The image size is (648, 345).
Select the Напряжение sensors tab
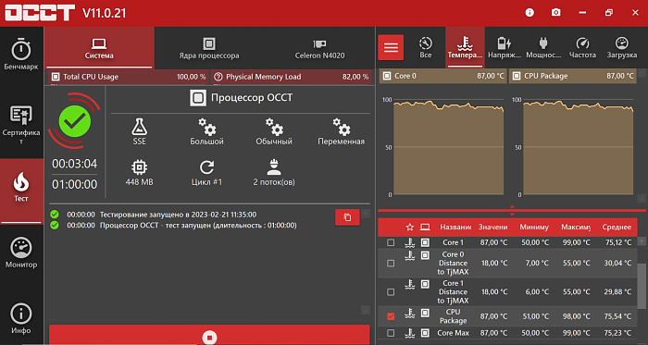[x=505, y=47]
